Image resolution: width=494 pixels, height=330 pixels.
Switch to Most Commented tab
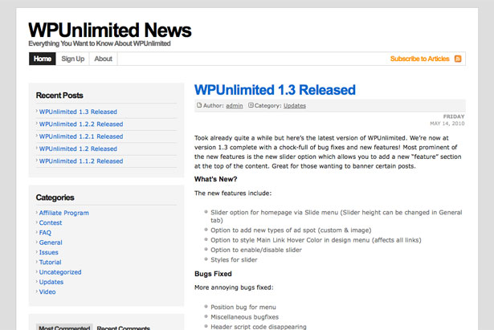pos(64,328)
